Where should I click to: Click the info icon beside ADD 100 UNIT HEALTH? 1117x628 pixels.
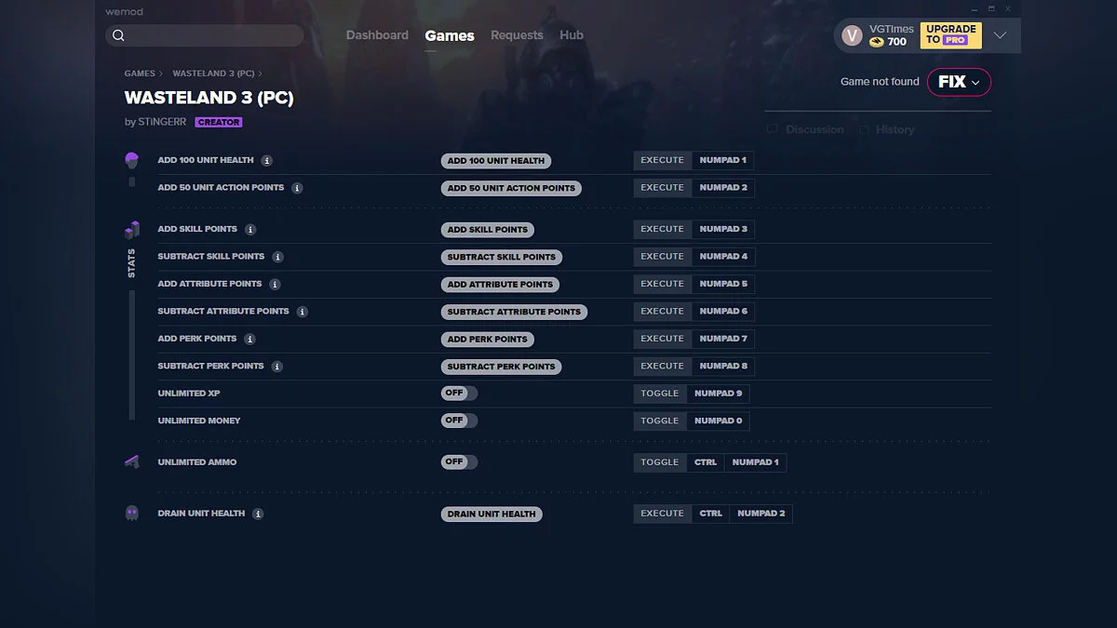point(267,160)
